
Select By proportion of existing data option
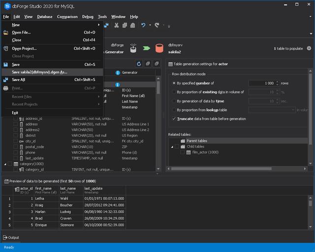(174, 92)
